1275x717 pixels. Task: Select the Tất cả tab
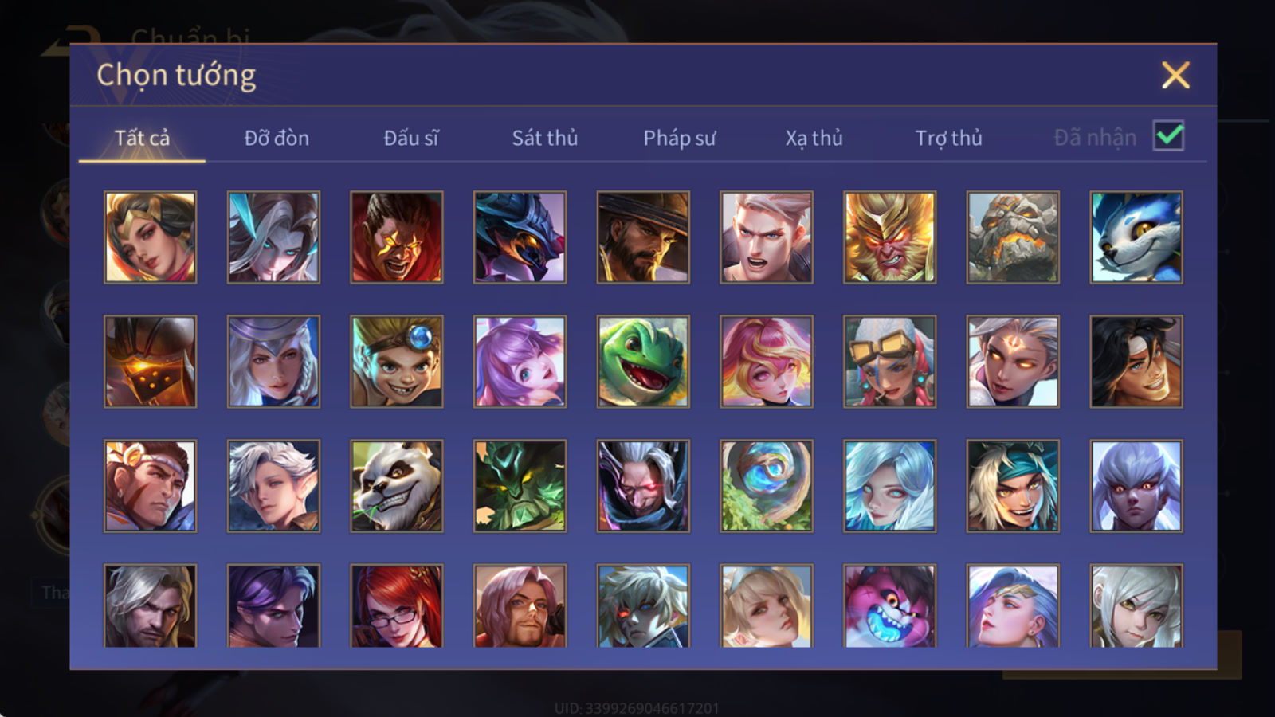coord(142,138)
